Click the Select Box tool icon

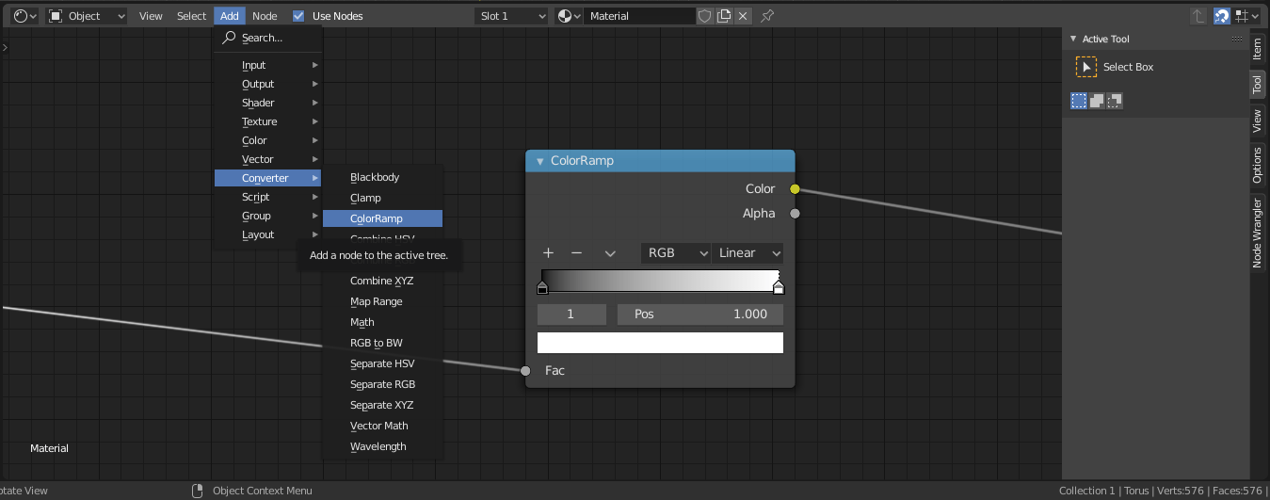[x=1086, y=67]
